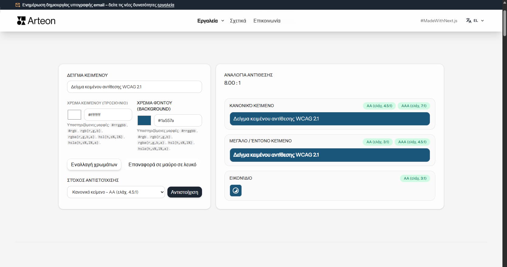507x267 pixels.
Task: Focus the #ffffff foreground hex field
Action: point(108,115)
